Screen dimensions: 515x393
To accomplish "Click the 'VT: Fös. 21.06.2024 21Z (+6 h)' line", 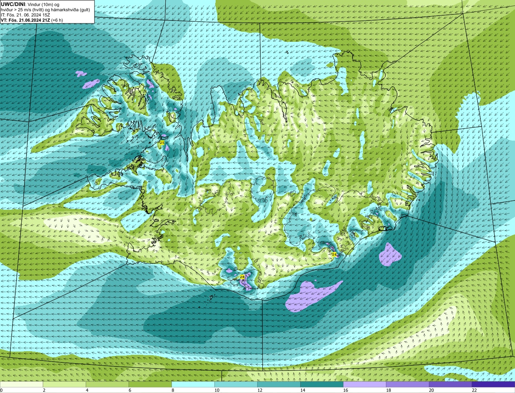I will 32,20.
